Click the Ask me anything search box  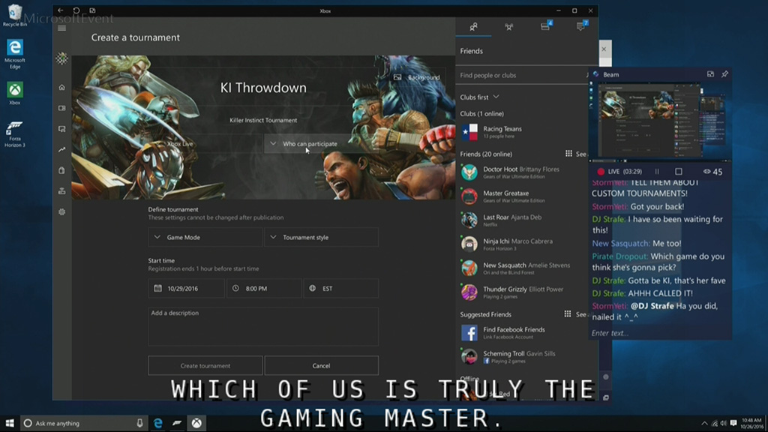(83, 423)
